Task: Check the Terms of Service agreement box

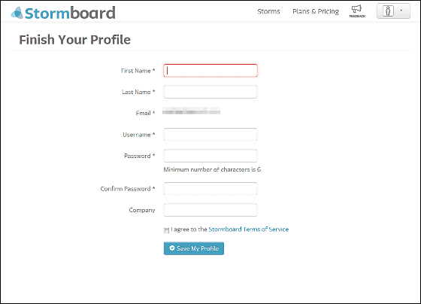Action: pyautogui.click(x=166, y=230)
